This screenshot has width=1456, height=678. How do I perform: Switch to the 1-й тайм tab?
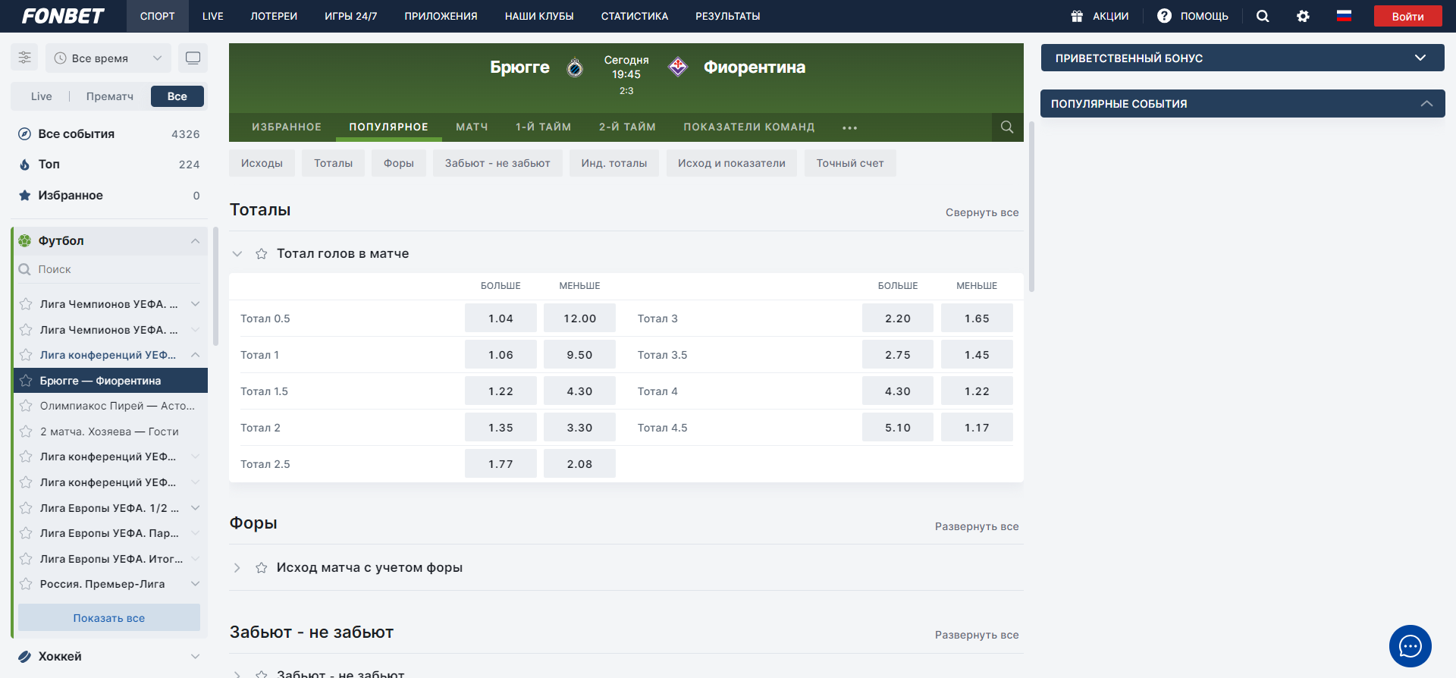(543, 127)
